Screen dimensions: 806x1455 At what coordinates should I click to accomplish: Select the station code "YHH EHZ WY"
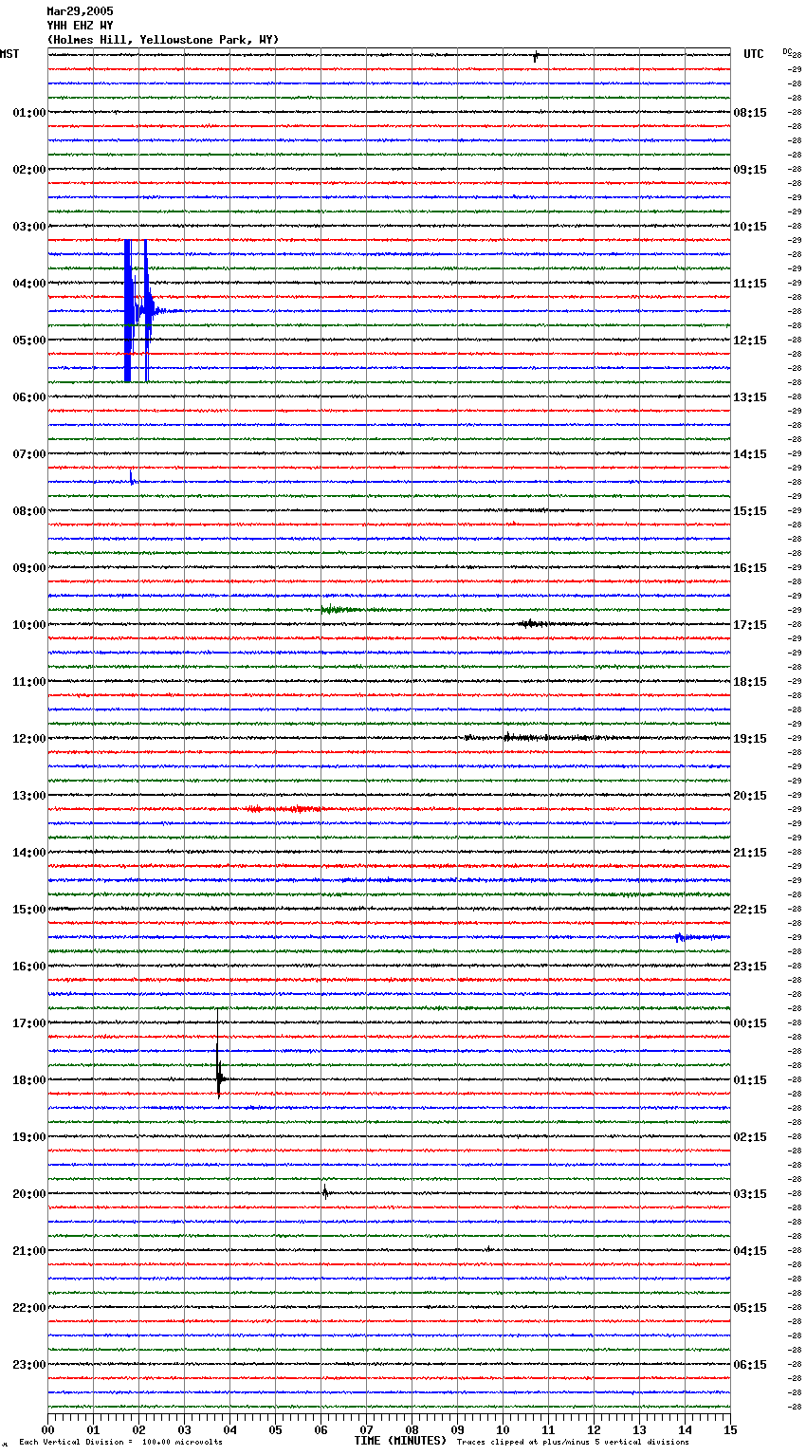tap(80, 26)
